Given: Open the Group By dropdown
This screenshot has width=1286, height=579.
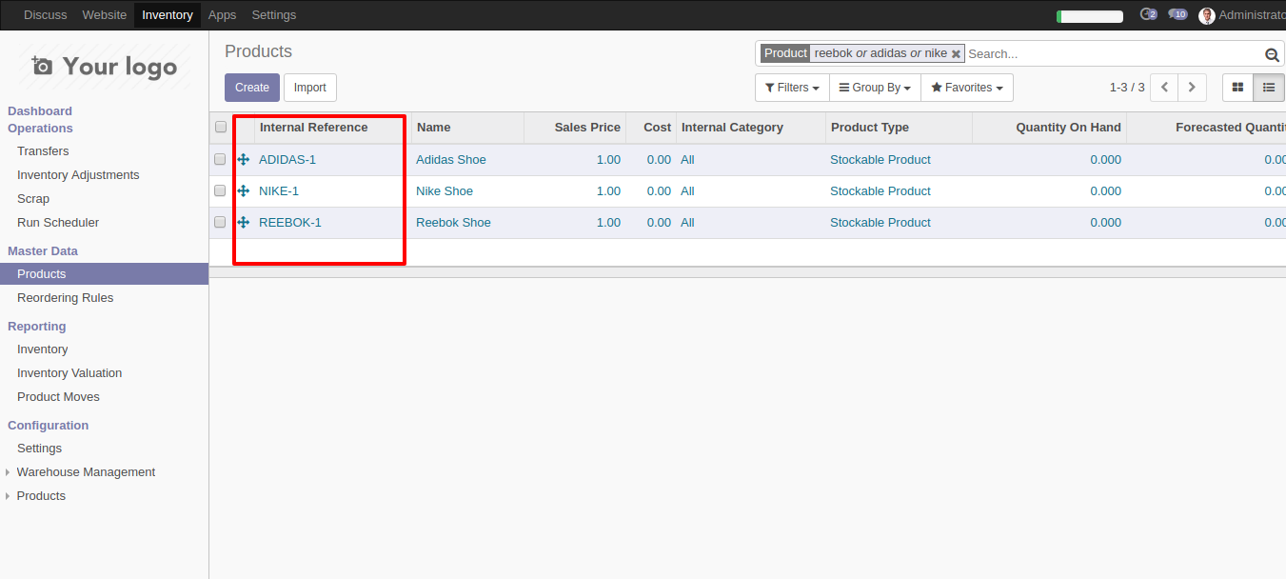Looking at the screenshot, I should (x=875, y=88).
